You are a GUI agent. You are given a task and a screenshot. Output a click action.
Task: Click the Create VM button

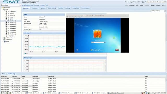156,2
